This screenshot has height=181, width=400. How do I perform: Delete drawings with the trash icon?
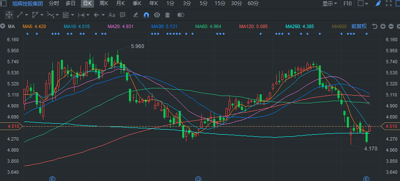pos(167,15)
